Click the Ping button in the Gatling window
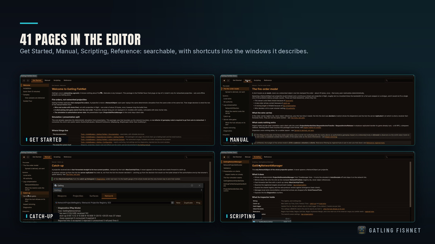This screenshot has width=435, height=244. click(x=198, y=203)
